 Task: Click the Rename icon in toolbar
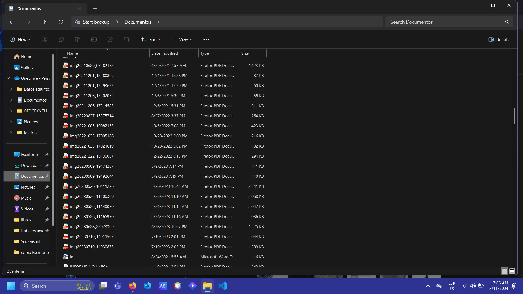[94, 40]
